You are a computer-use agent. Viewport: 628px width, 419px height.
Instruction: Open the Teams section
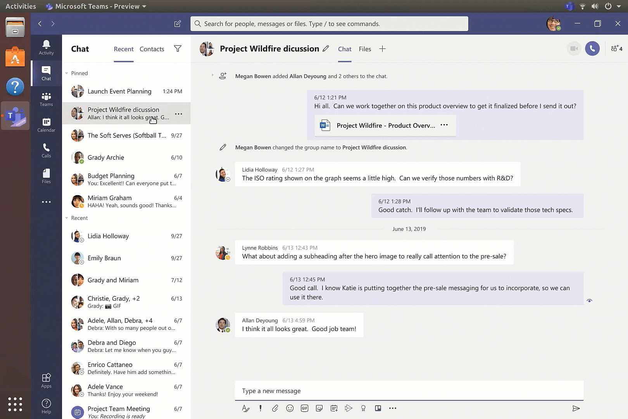tap(46, 99)
